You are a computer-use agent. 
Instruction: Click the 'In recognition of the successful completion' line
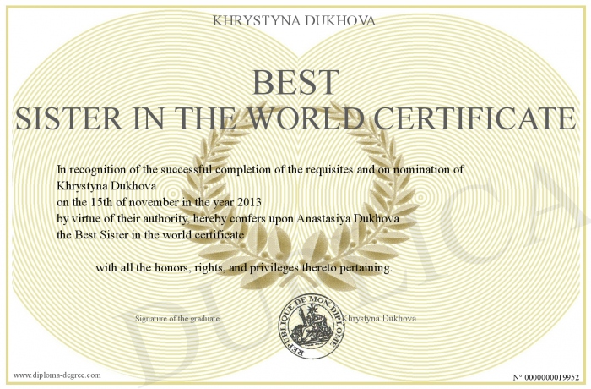260,170
